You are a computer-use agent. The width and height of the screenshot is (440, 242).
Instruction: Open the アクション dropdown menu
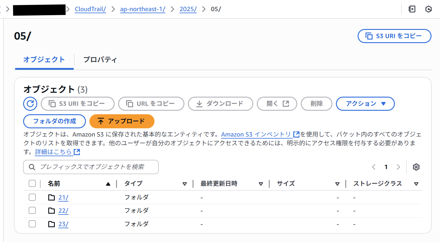[x=365, y=104]
